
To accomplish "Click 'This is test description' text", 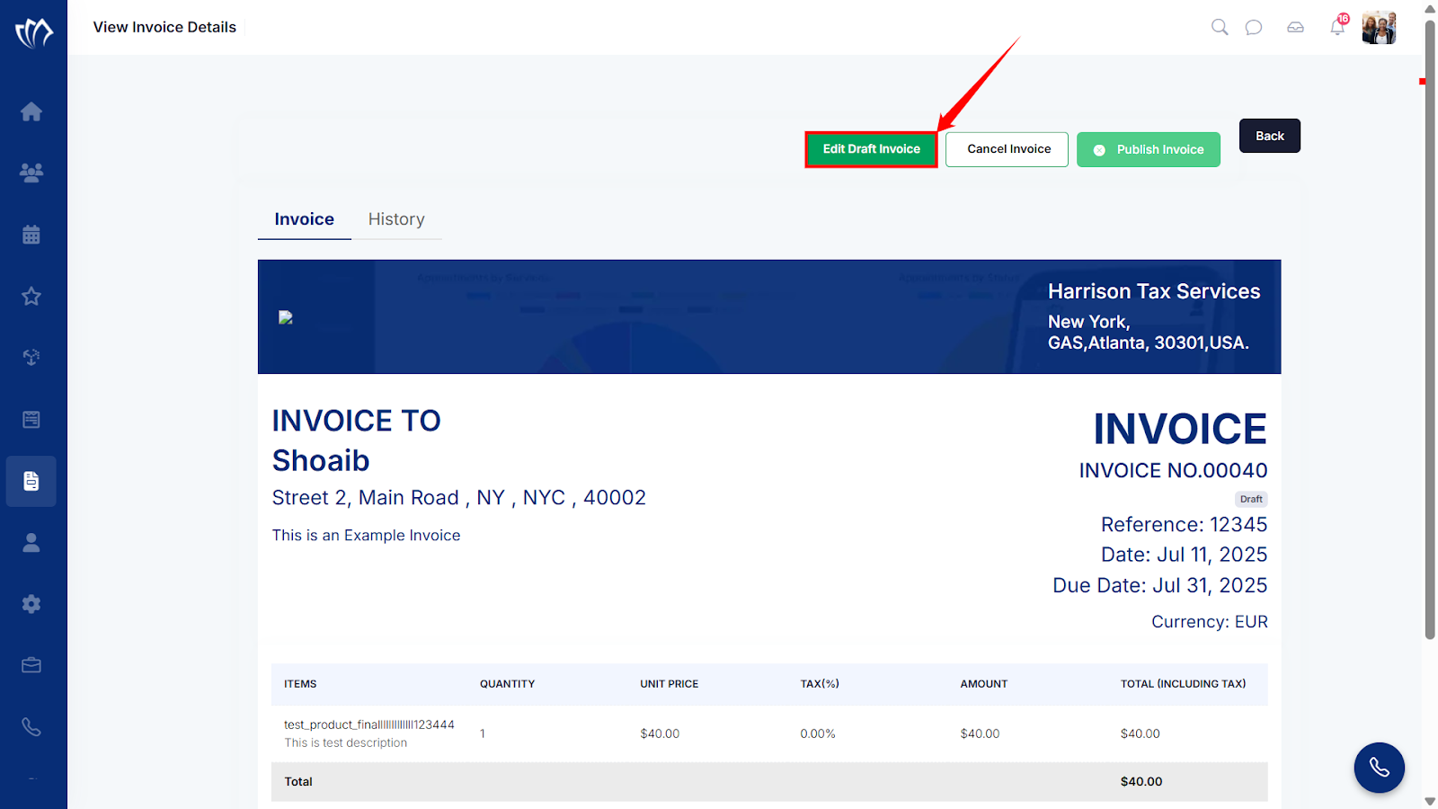I will point(346,742).
